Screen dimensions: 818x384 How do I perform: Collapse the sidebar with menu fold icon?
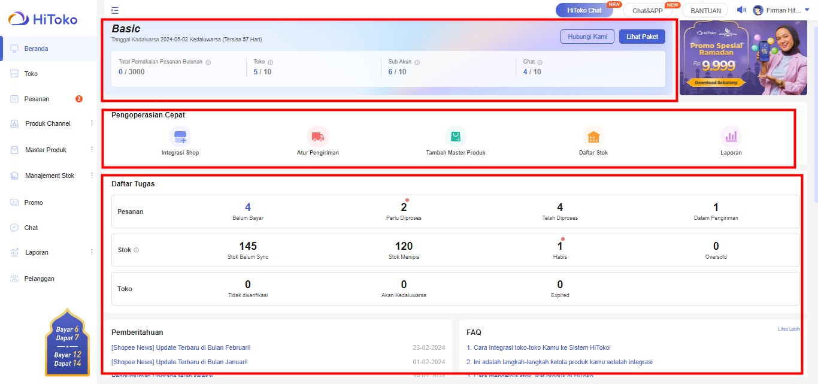115,10
